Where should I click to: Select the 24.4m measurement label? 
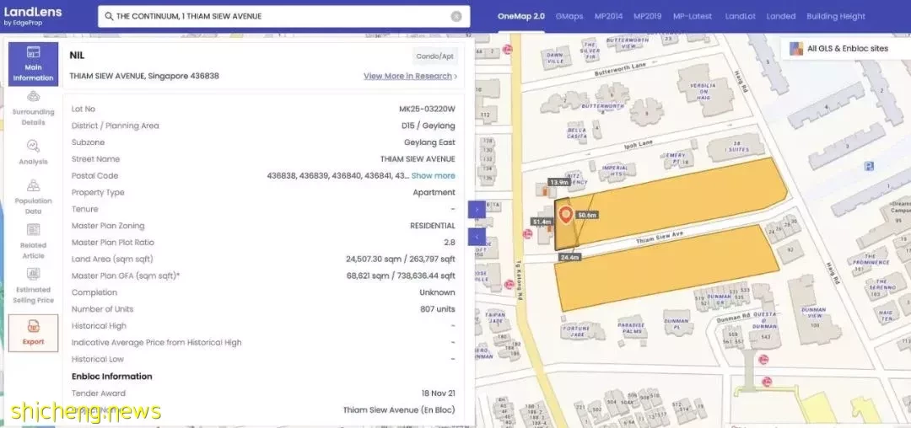(x=570, y=257)
